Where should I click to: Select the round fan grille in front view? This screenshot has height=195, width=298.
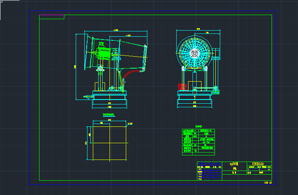[x=195, y=53]
